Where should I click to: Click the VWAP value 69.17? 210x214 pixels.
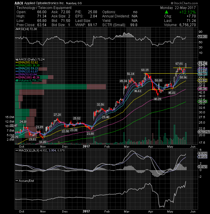(x=92, y=25)
